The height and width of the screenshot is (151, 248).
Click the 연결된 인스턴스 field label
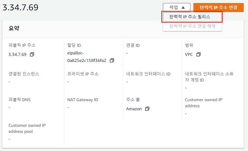pyautogui.click(x=24, y=74)
